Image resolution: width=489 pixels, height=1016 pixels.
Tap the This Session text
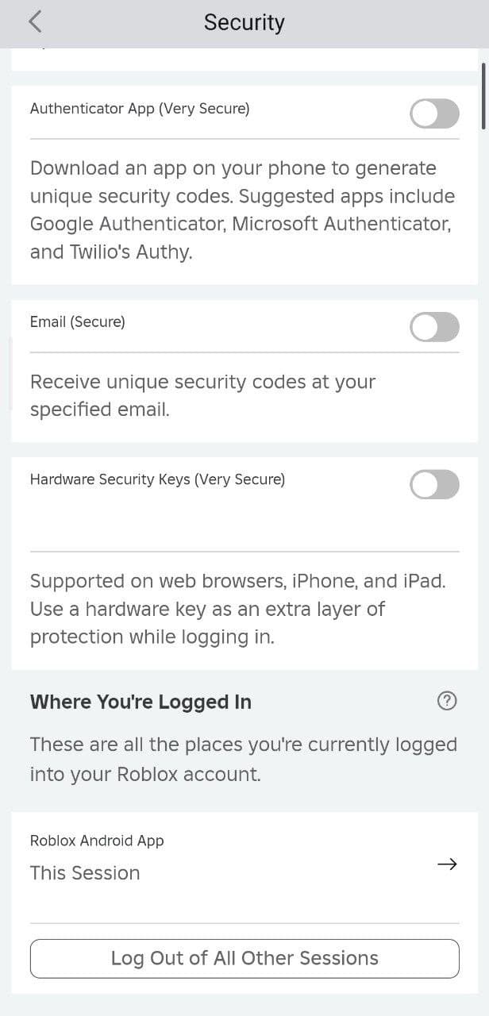(85, 873)
